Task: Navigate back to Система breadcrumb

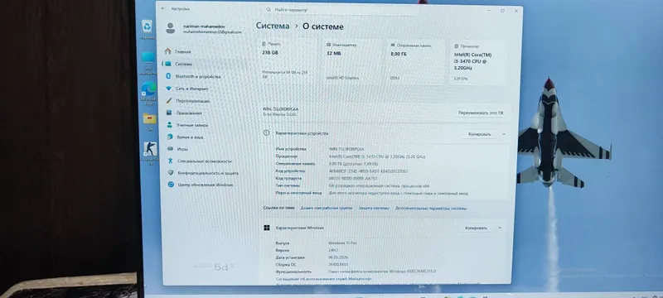Action: (273, 26)
